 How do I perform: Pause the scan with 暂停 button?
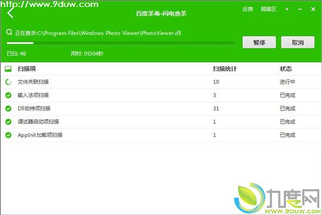tap(259, 42)
